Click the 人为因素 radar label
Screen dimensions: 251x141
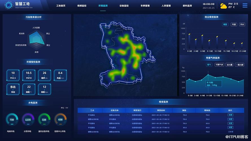tap(36, 28)
